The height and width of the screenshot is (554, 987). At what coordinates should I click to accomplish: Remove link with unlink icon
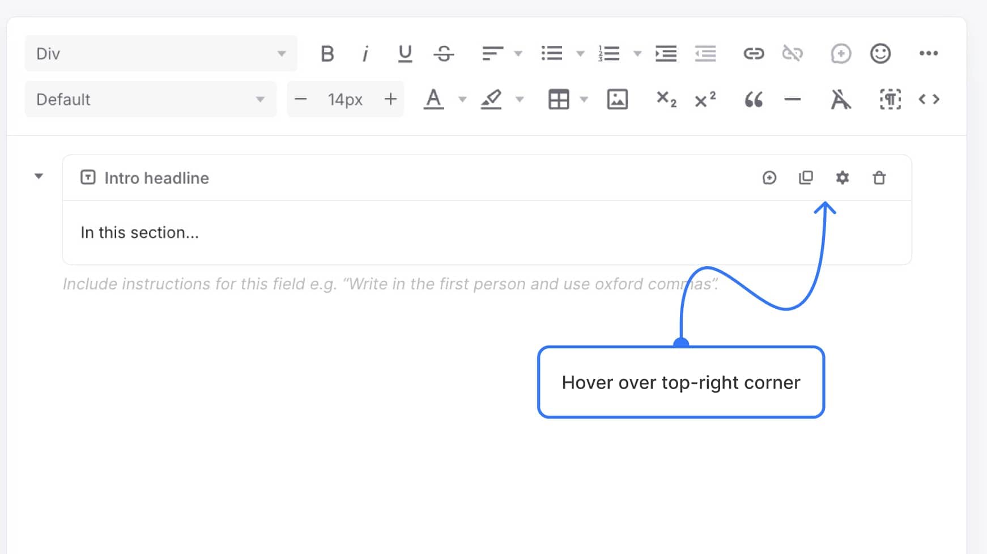tap(793, 54)
